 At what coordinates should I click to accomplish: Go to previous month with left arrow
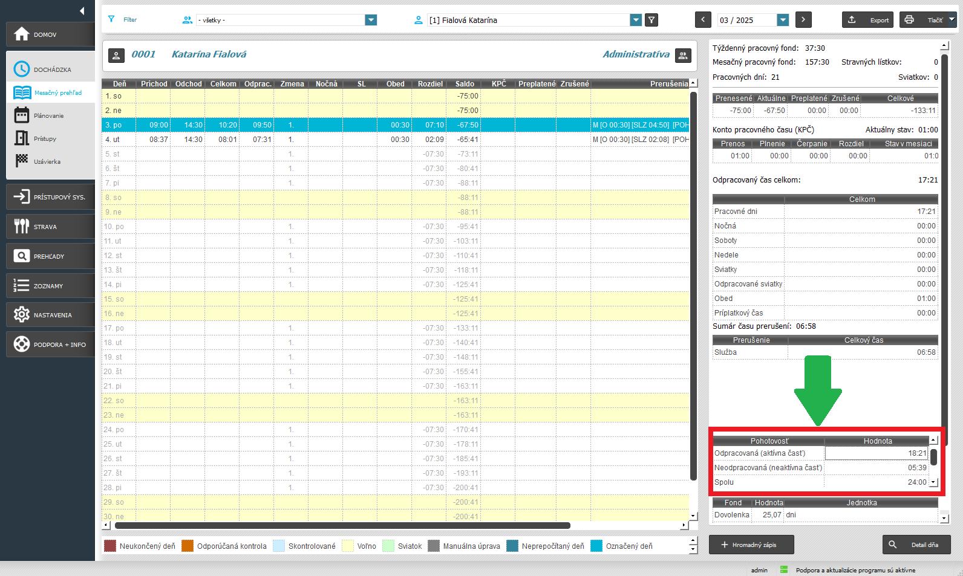703,20
